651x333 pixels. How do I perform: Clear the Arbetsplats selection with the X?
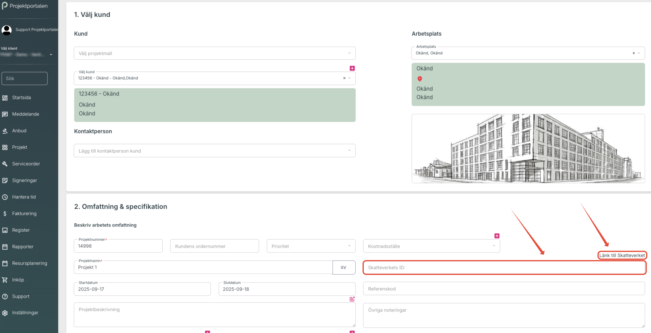pos(633,53)
